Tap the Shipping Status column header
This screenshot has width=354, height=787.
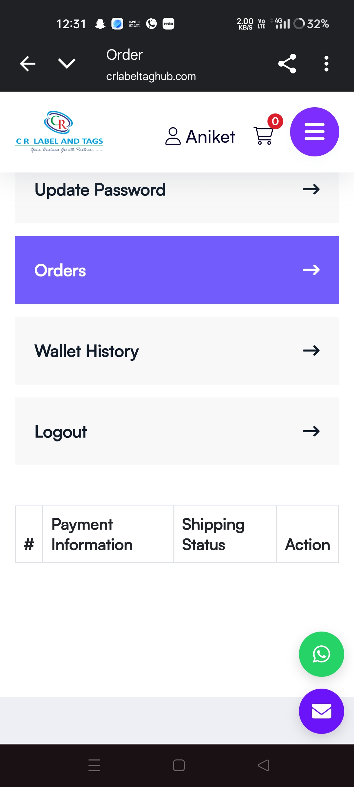coord(213,534)
